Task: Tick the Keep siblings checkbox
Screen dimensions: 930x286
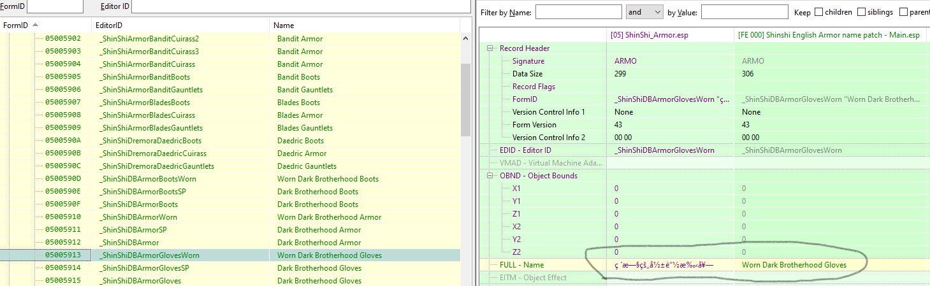Action: click(x=861, y=12)
